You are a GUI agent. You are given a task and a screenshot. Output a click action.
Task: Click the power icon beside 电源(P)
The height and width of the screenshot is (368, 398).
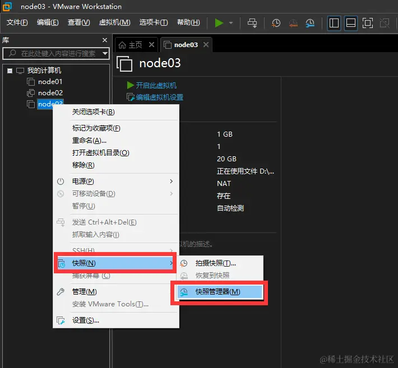tap(61, 181)
